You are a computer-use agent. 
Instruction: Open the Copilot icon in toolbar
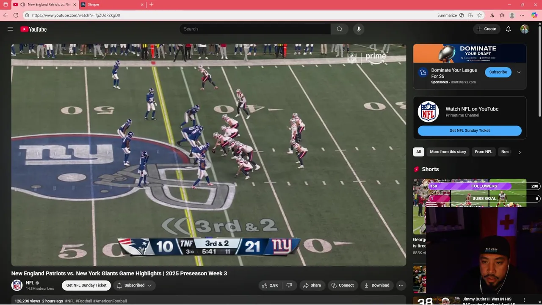pos(534,15)
